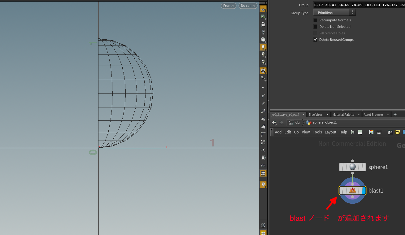This screenshot has width=405, height=235.
Task: Click the lock icon in viewport toolbar
Action: coord(263,24)
